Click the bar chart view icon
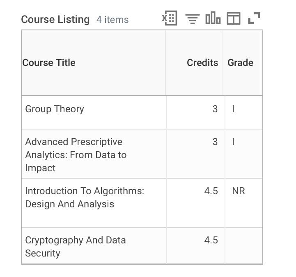The height and width of the screenshot is (277, 296). pyautogui.click(x=213, y=18)
